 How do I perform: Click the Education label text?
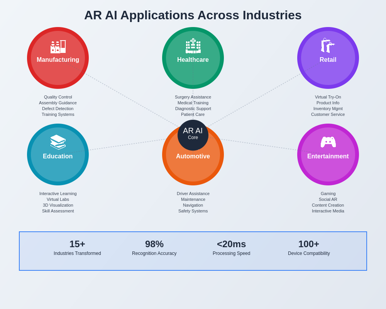[x=58, y=156]
